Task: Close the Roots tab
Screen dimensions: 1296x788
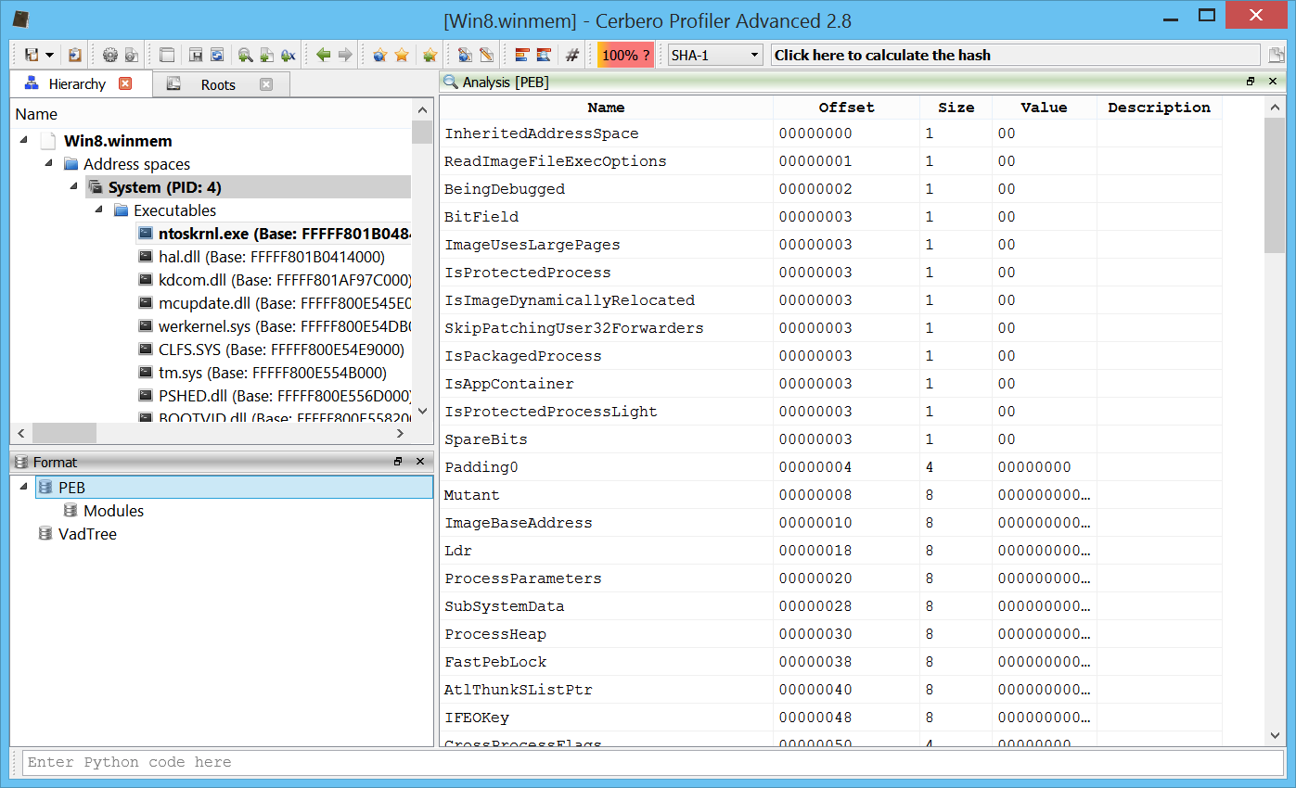Action: (x=266, y=84)
